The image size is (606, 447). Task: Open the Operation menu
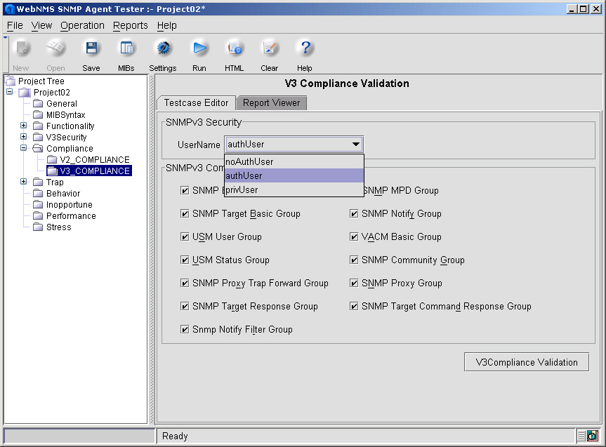coord(82,25)
